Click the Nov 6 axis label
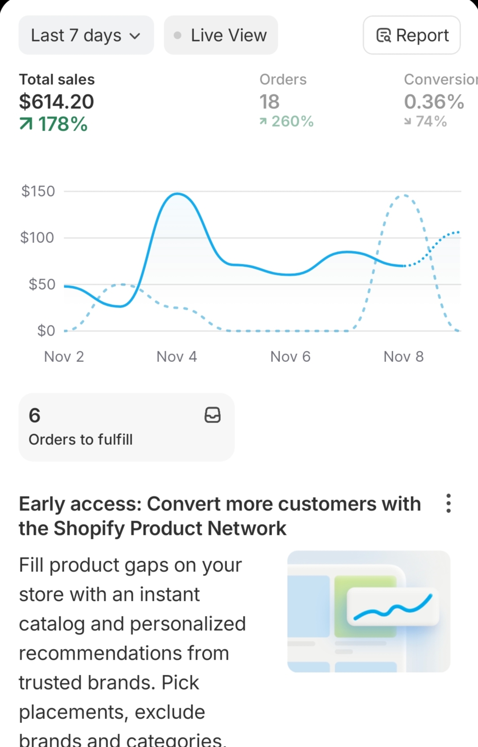Viewport: 478px width, 747px height. coord(290,357)
